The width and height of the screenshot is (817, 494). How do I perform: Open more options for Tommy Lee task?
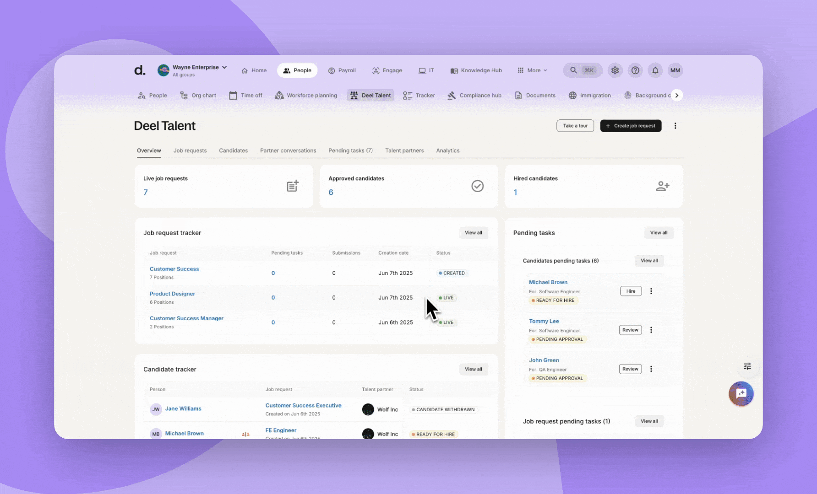click(651, 330)
